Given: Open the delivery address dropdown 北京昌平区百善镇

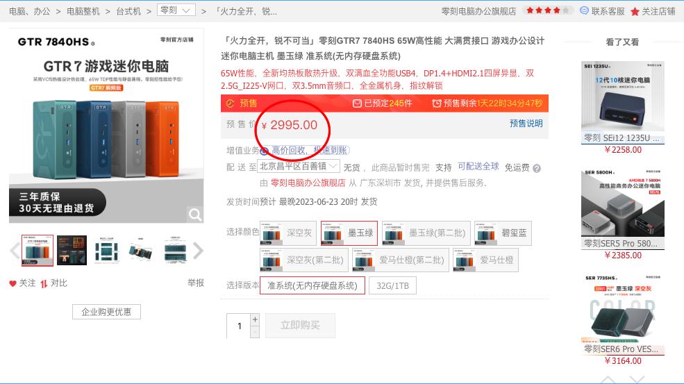Looking at the screenshot, I should 299,166.
